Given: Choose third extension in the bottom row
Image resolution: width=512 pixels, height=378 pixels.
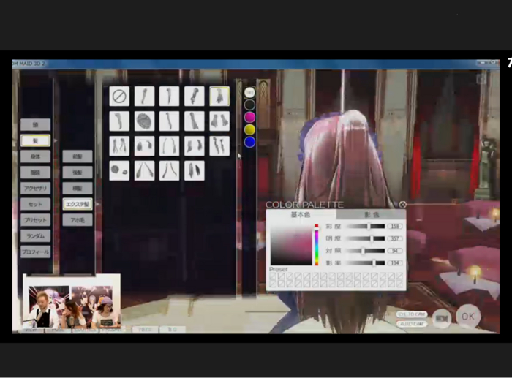Looking at the screenshot, I should [x=169, y=170].
